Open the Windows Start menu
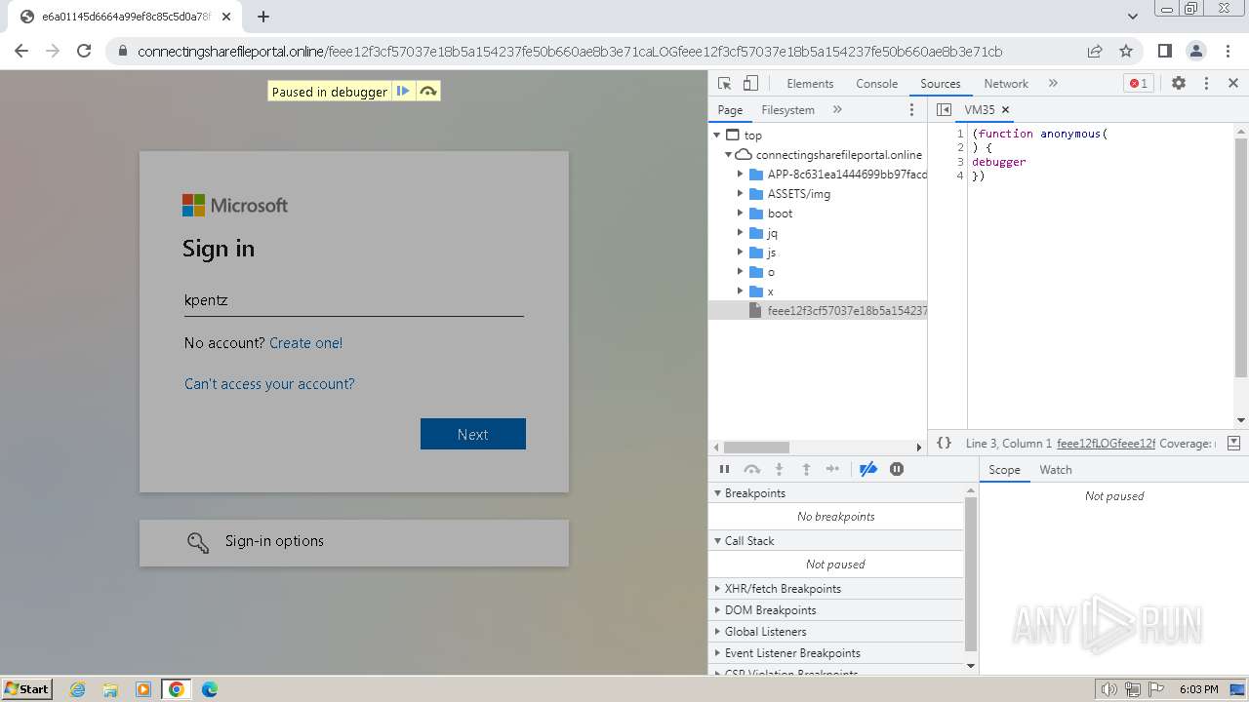This screenshot has width=1249, height=702. tap(26, 688)
